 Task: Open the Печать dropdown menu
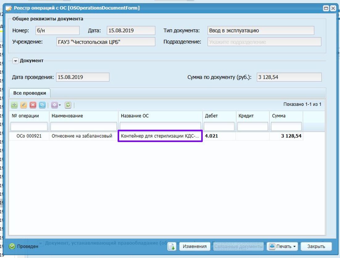(x=283, y=247)
